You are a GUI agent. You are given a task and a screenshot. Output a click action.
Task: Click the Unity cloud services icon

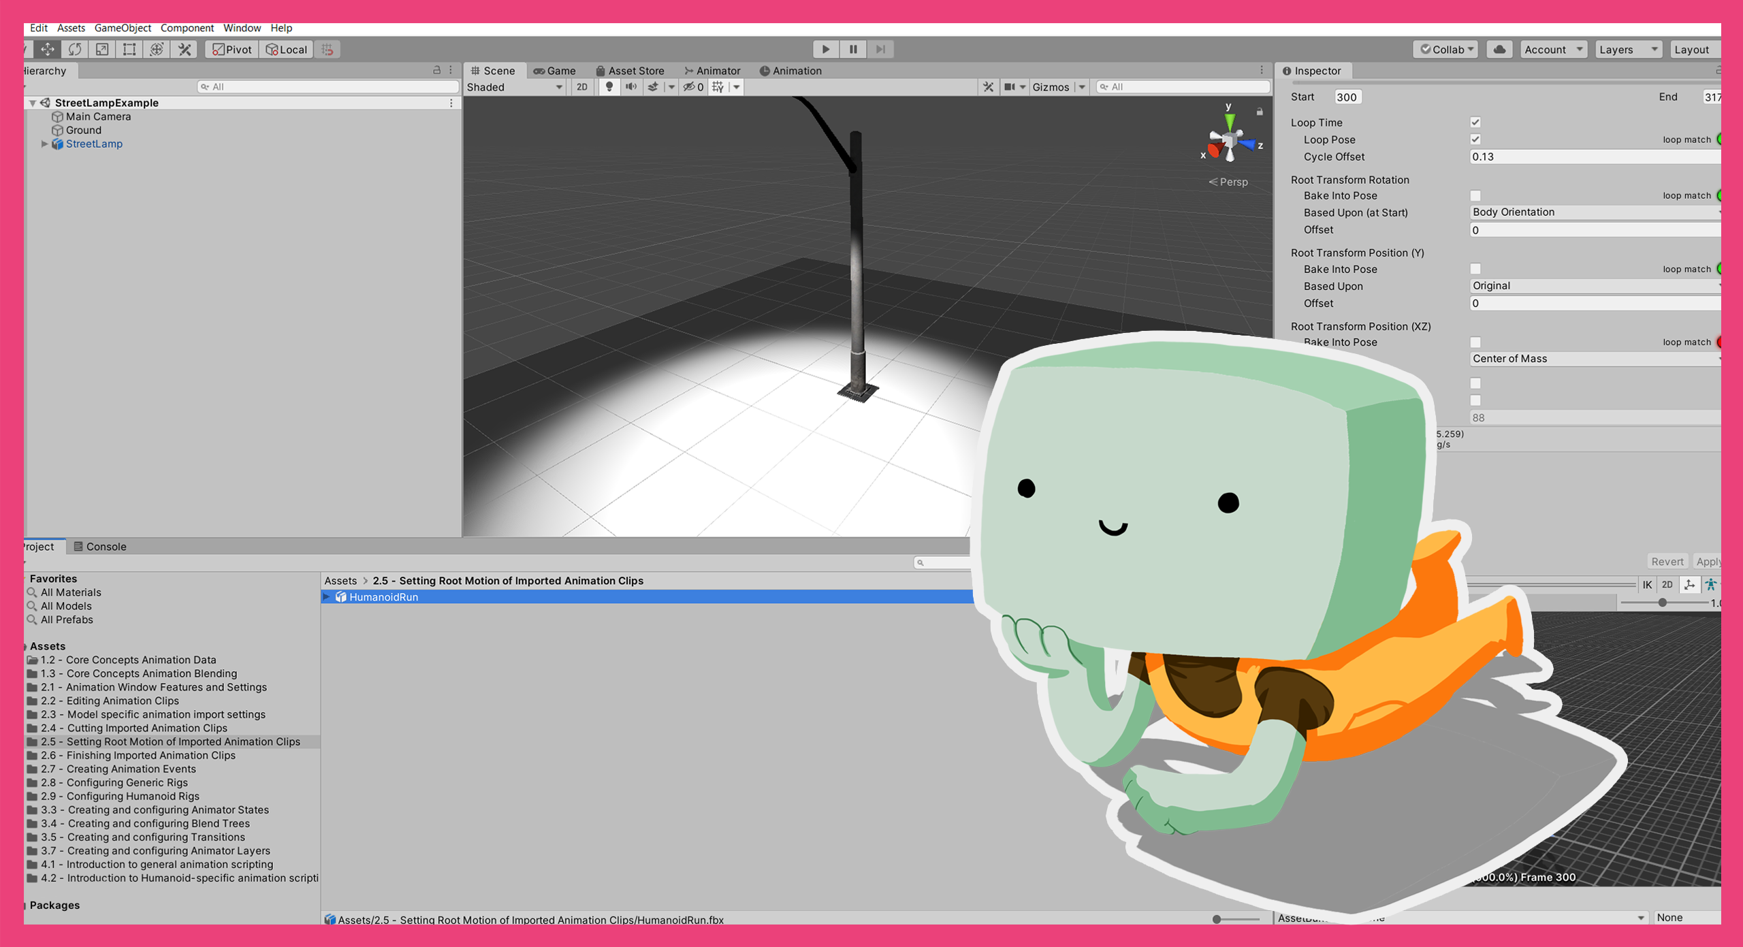(1499, 49)
